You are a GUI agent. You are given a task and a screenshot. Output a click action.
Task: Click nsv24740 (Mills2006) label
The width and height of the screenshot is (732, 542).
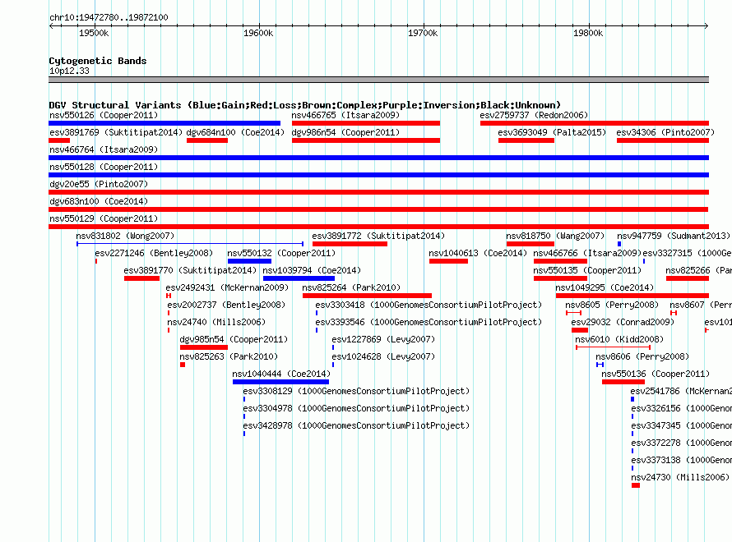tap(216, 322)
